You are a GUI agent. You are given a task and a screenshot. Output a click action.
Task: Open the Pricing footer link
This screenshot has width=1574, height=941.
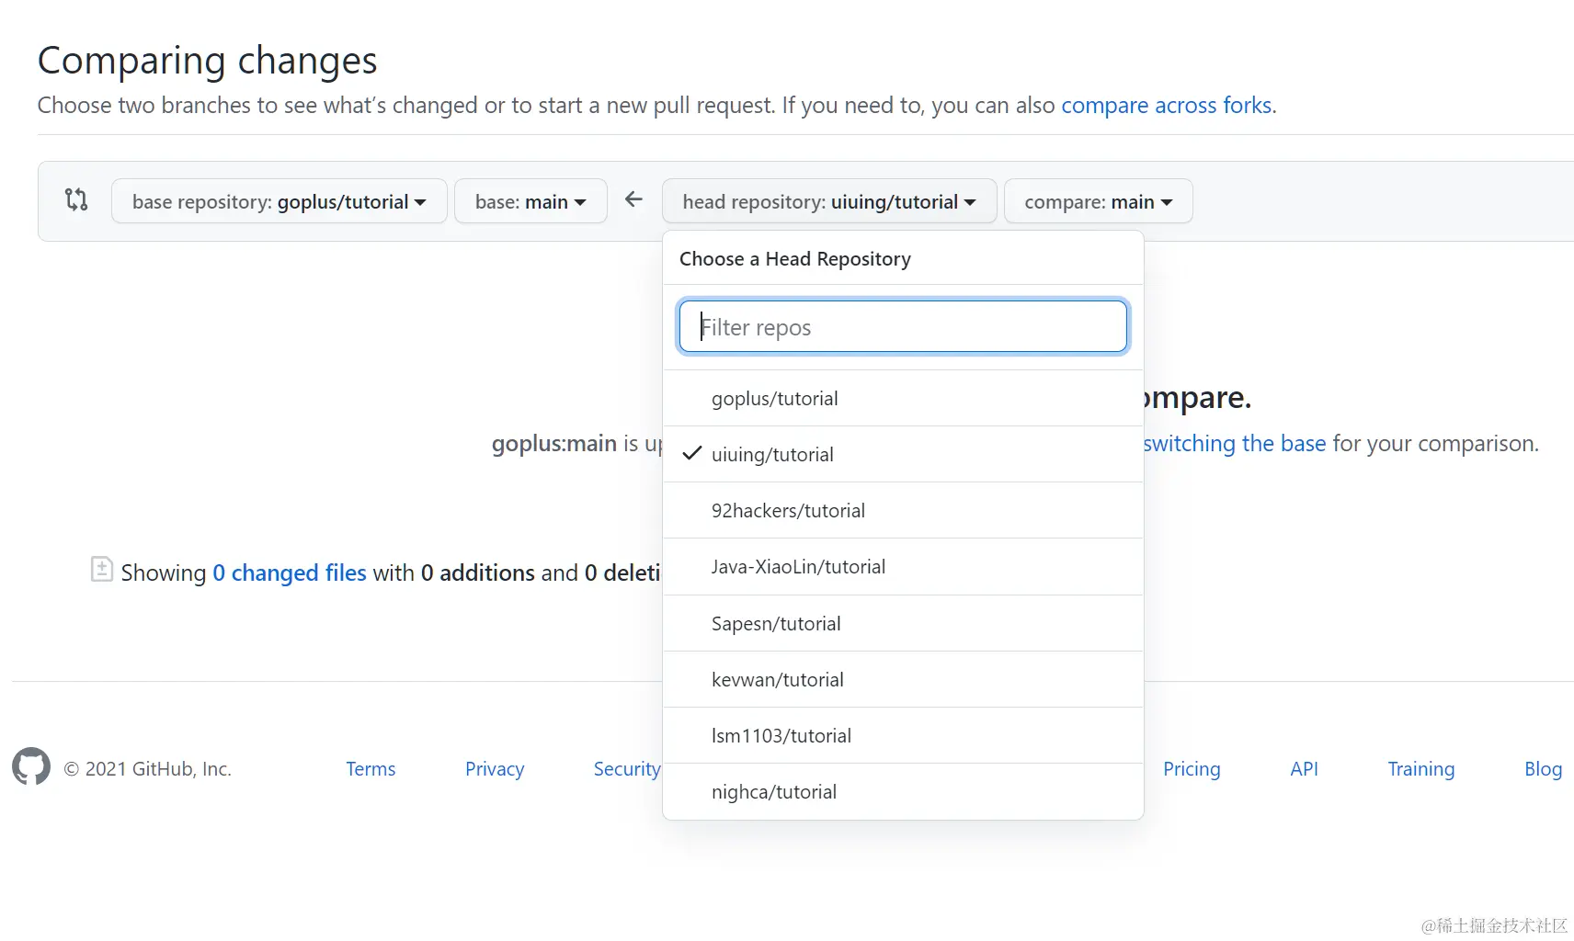click(1192, 769)
